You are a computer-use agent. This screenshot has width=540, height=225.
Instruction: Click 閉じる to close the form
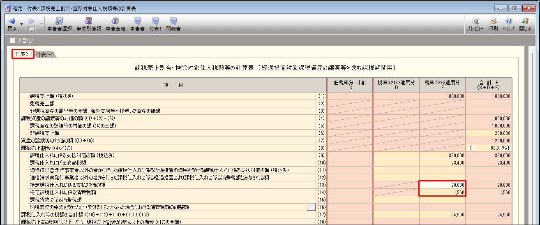pos(525,21)
